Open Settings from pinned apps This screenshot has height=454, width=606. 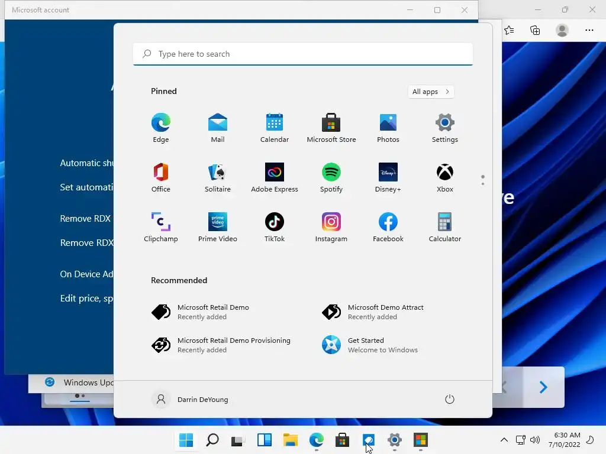tap(445, 128)
